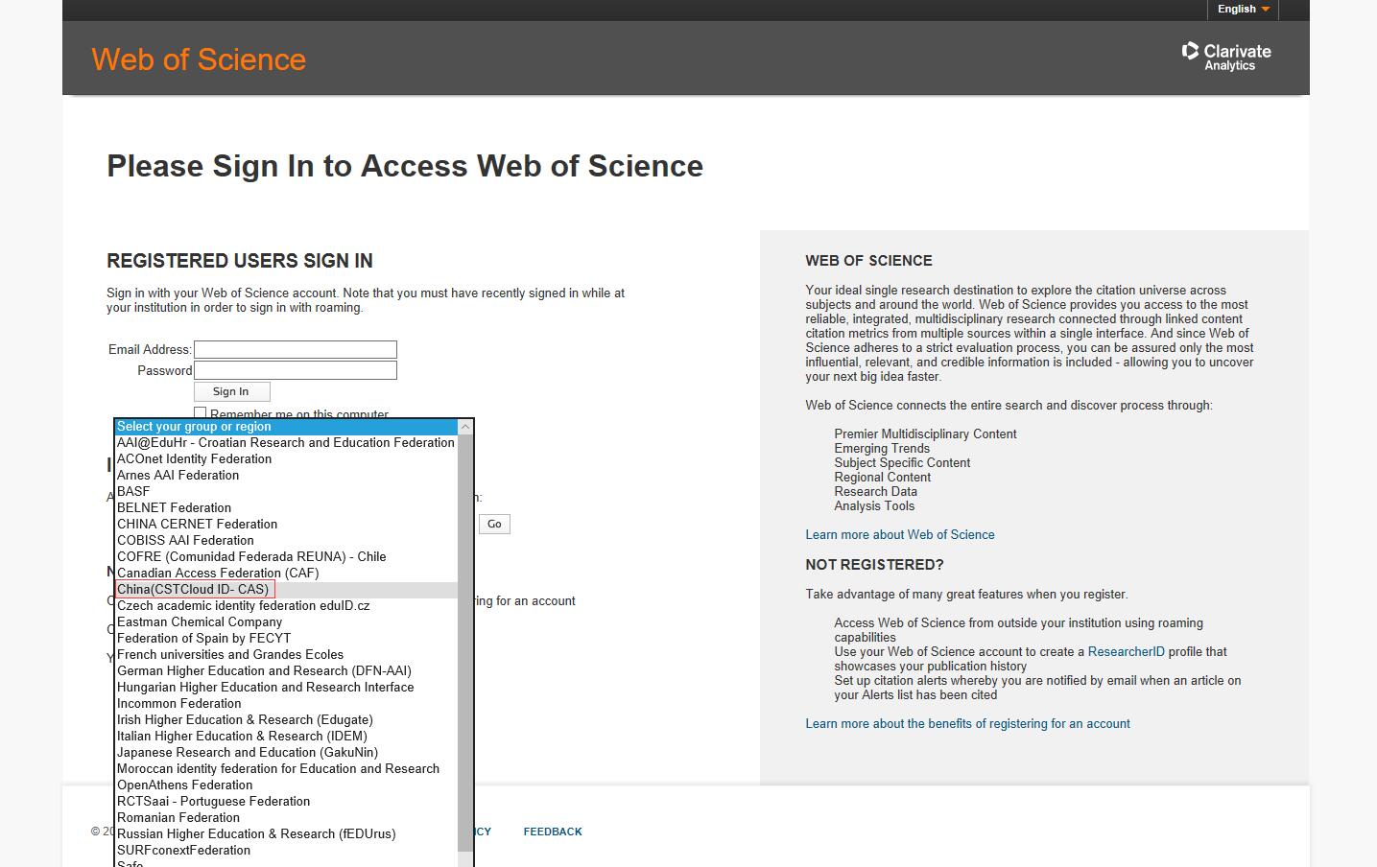Click the scroll-up arrow in region list
This screenshot has width=1377, height=867.
465,427
